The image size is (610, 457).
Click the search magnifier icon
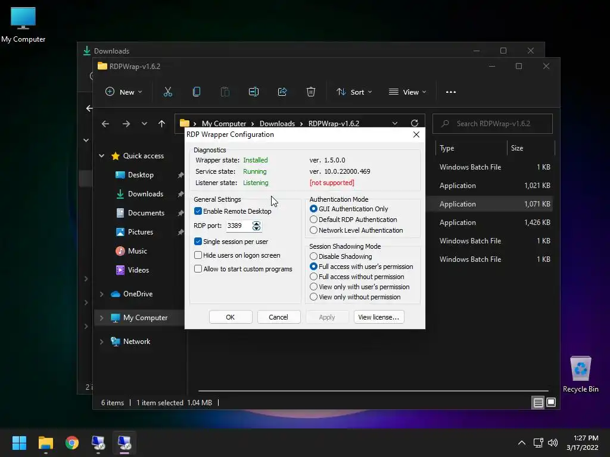pyautogui.click(x=446, y=124)
